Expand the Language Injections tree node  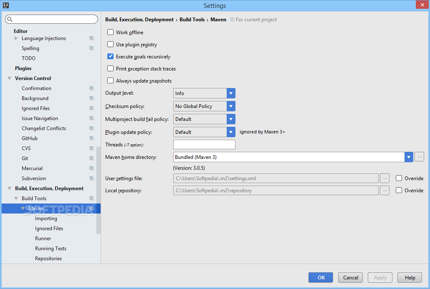(x=16, y=38)
